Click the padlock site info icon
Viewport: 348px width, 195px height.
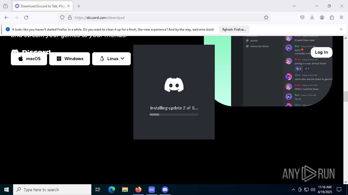pyautogui.click(x=70, y=18)
